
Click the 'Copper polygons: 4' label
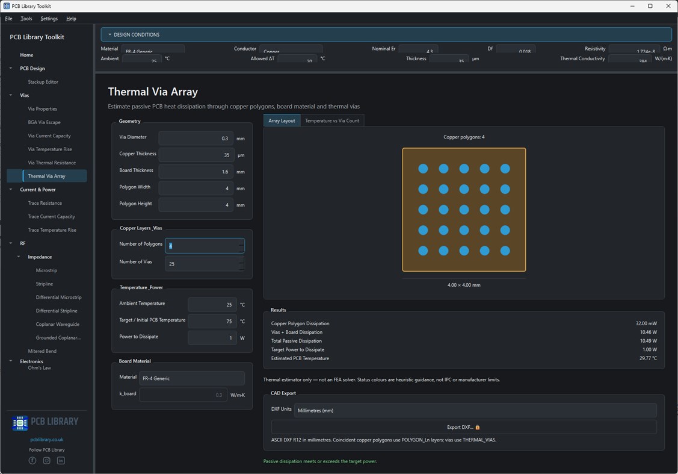tap(464, 137)
